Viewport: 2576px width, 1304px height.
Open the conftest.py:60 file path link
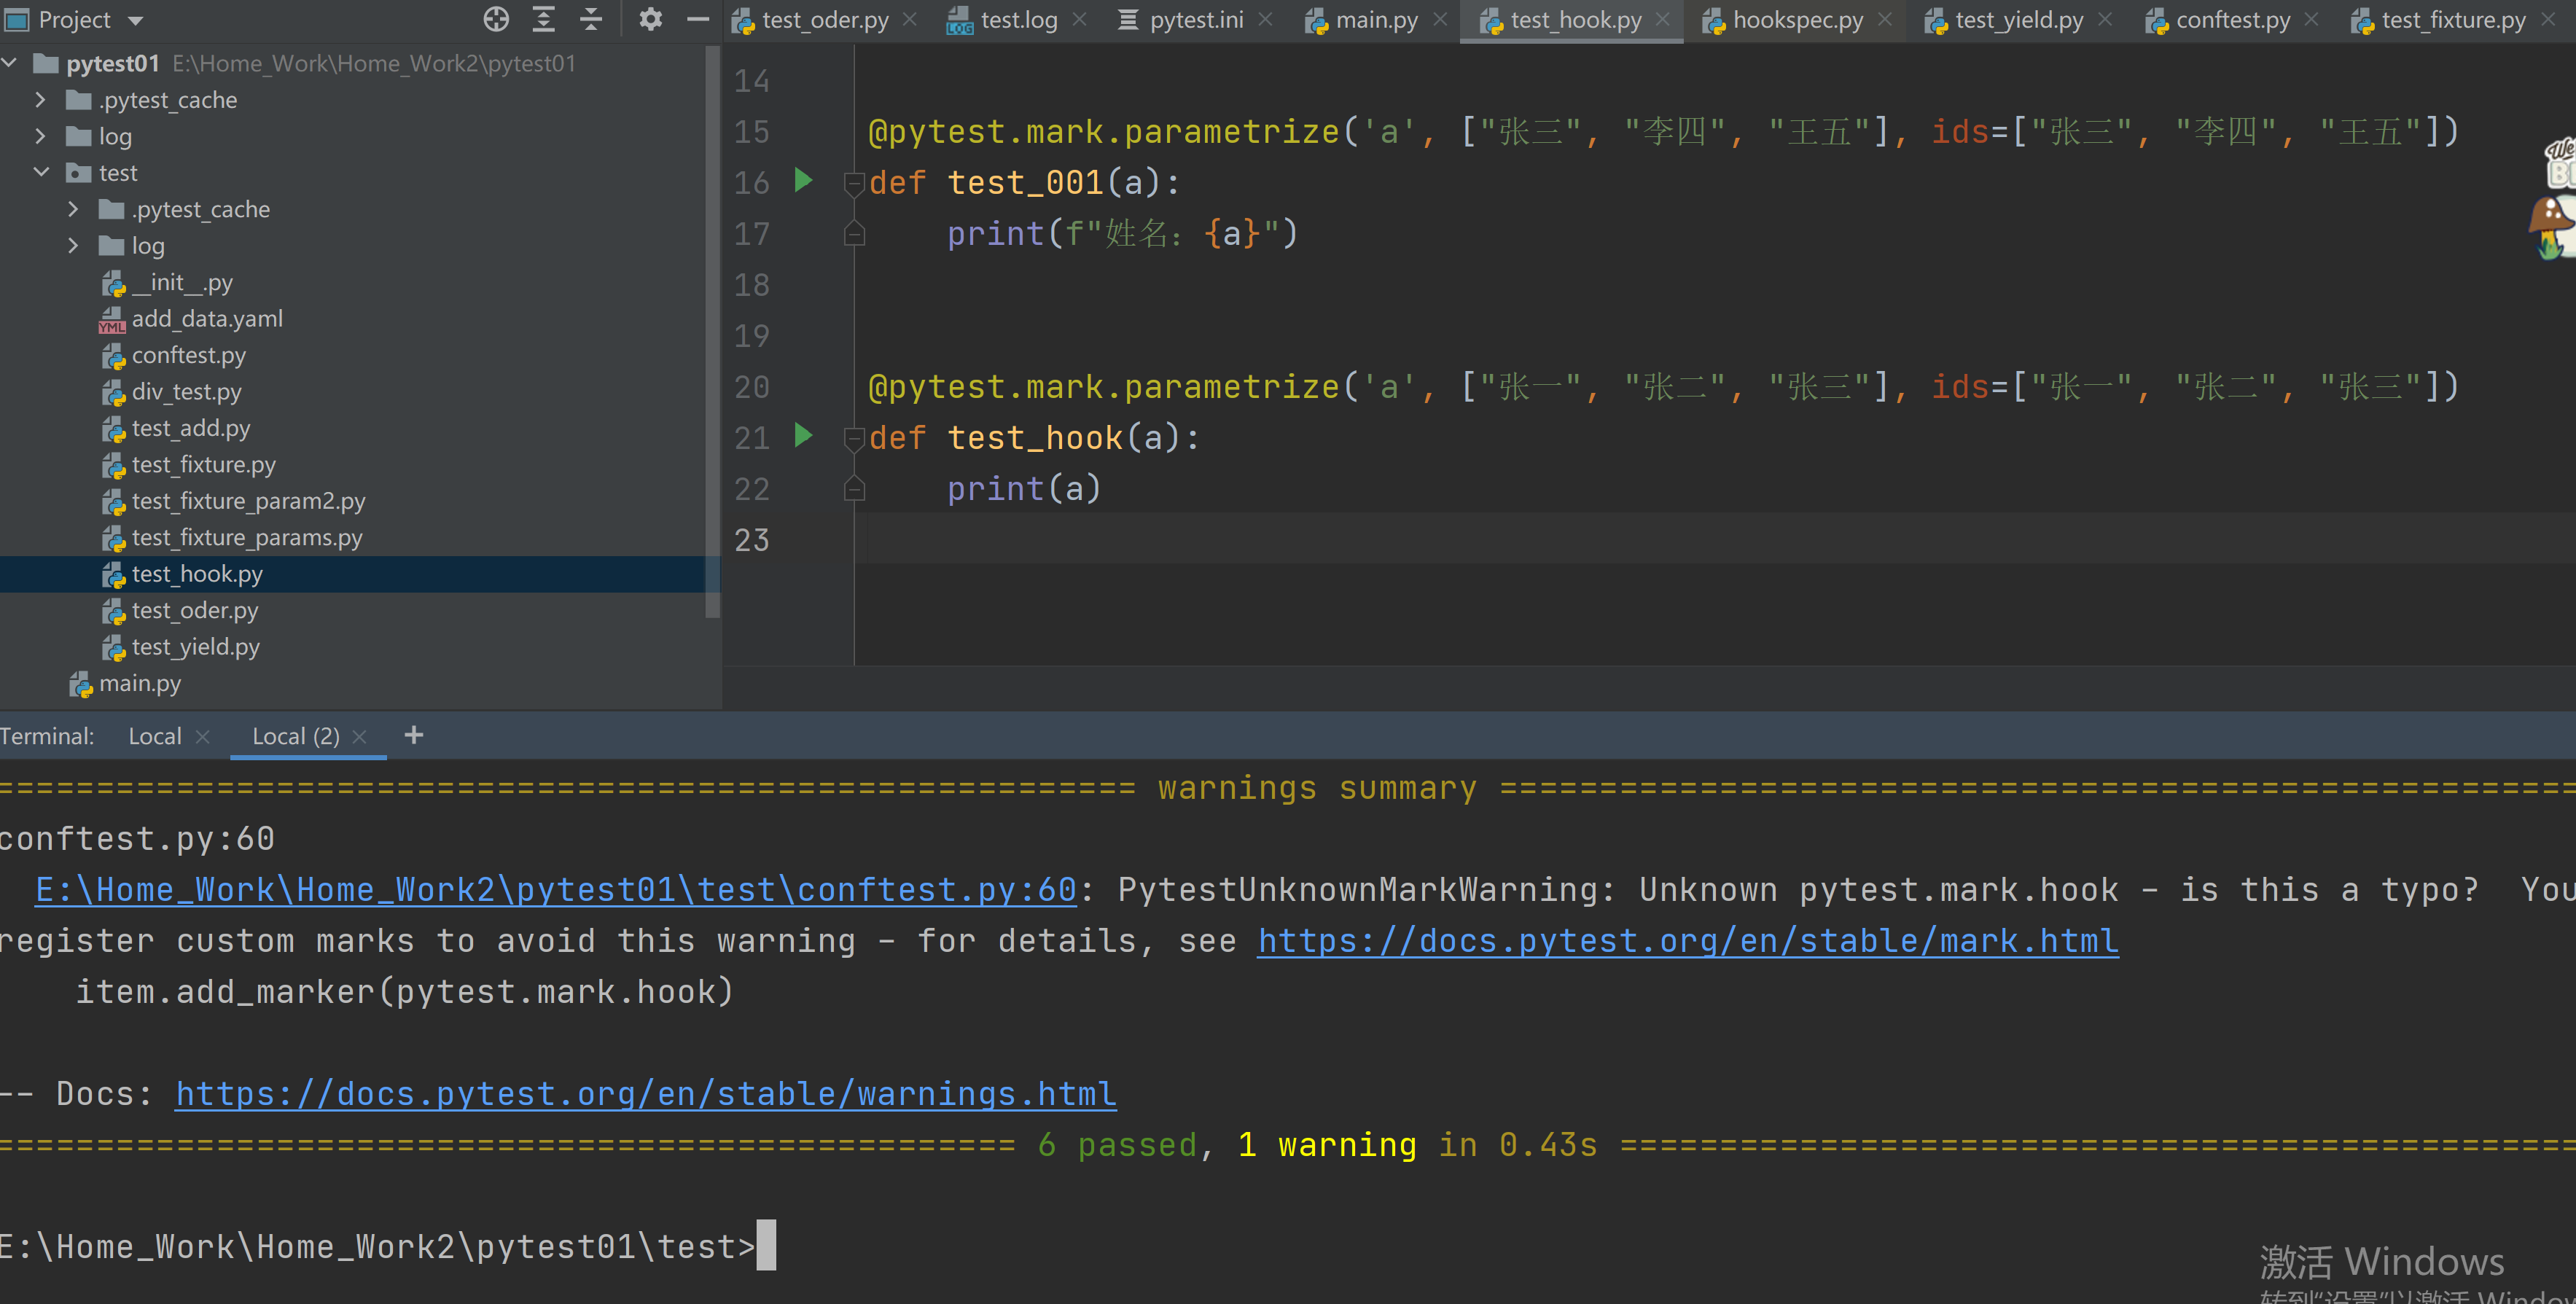(555, 890)
